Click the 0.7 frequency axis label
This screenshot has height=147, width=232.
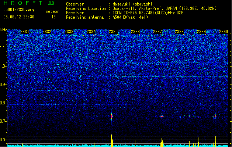pyautogui.click(x=3, y=121)
